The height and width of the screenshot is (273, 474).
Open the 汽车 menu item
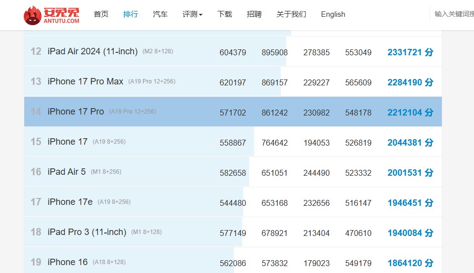(x=160, y=14)
